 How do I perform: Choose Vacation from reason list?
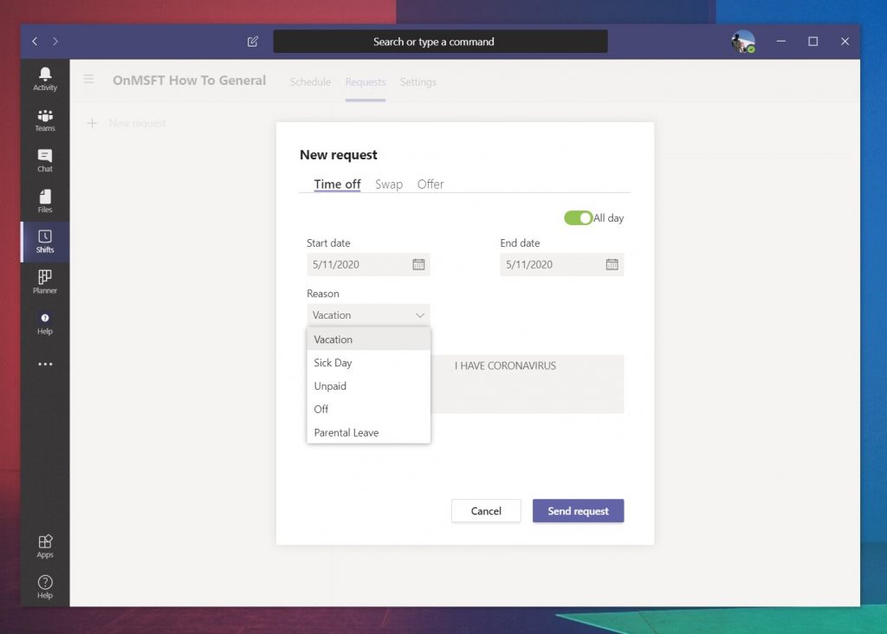tap(368, 340)
